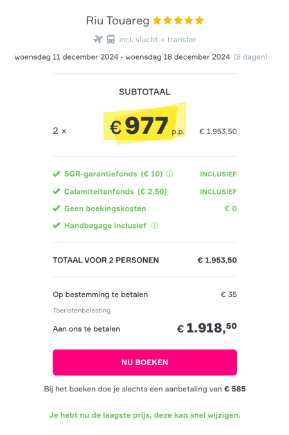Click the laagste prijs notice text
This screenshot has height=435, width=289.
pos(144,415)
